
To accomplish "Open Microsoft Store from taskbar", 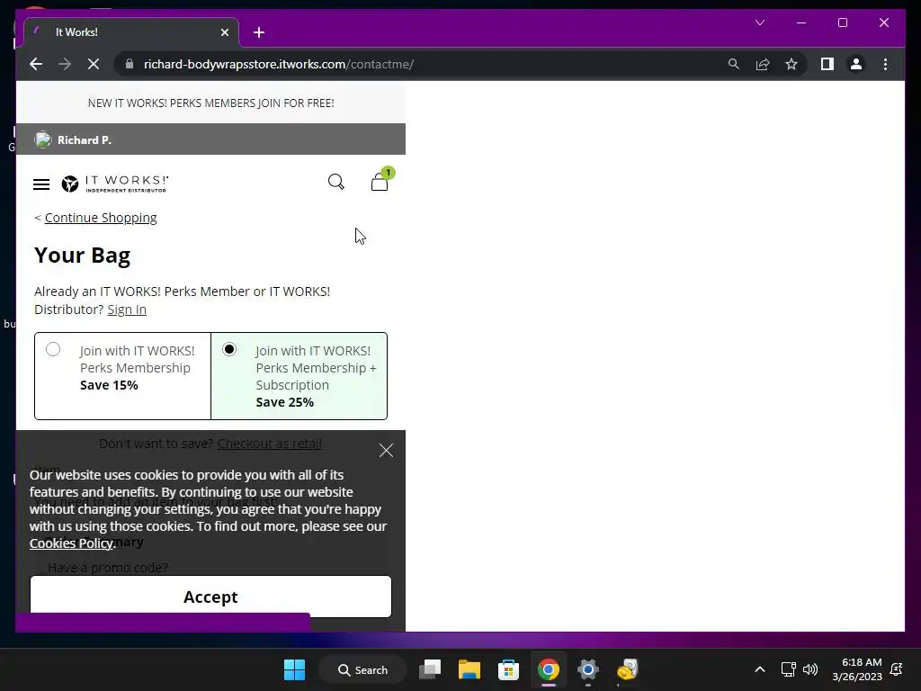I will pyautogui.click(x=508, y=669).
